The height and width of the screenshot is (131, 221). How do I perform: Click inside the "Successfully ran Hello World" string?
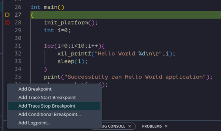click(131, 77)
